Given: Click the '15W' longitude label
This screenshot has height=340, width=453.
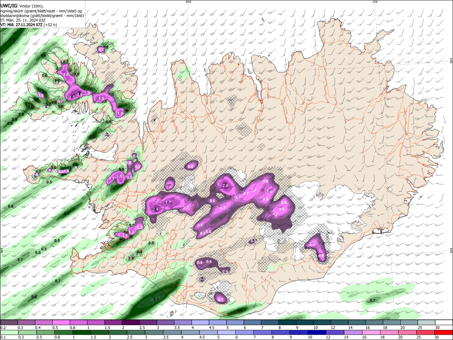Looking at the screenshot, I should tap(374, 2).
